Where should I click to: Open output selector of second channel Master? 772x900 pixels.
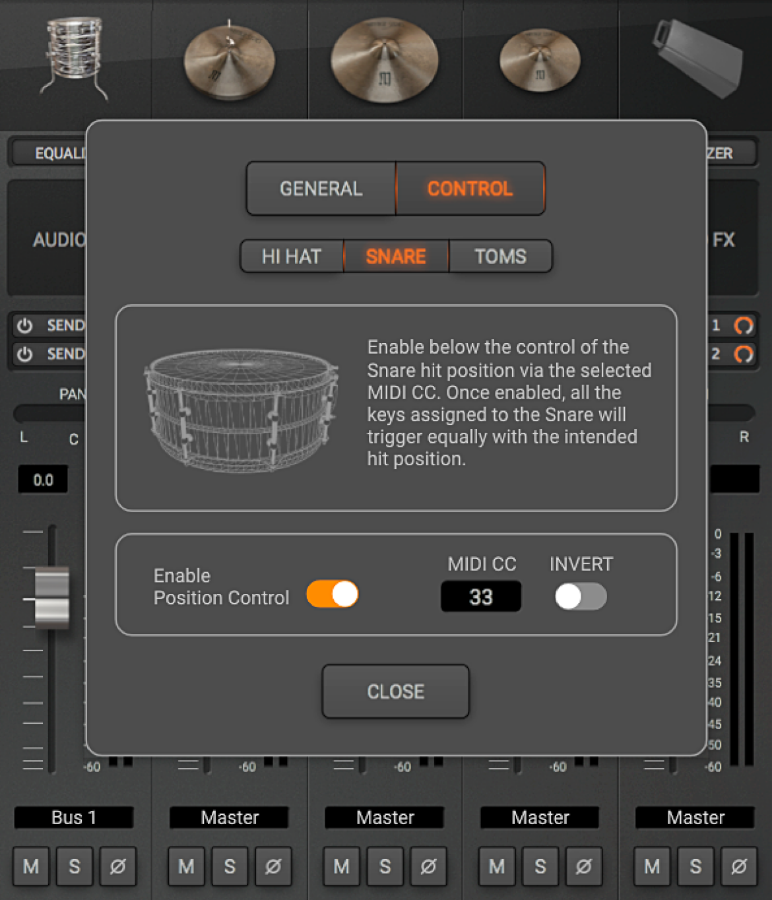230,818
